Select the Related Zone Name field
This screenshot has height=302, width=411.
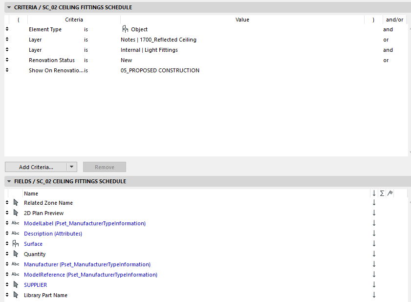48,203
